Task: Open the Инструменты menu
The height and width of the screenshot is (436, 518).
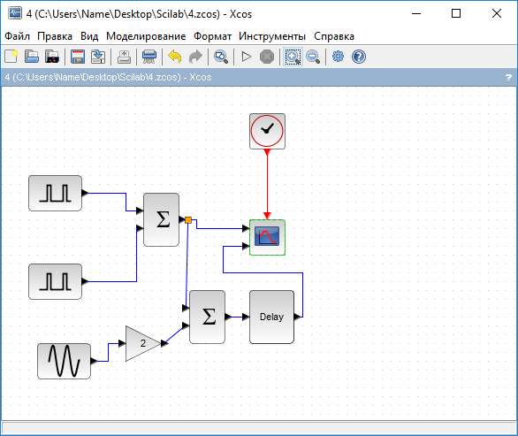Action: tap(272, 36)
